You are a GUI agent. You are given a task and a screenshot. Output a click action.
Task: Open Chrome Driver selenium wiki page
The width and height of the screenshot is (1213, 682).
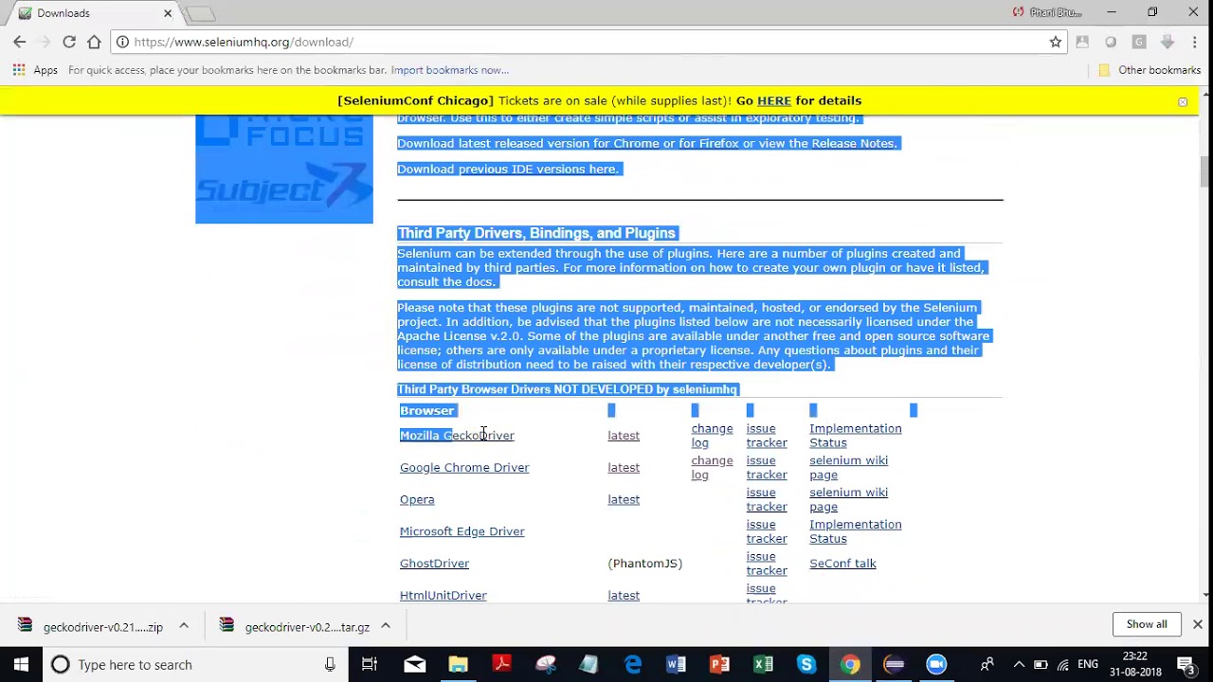click(848, 468)
